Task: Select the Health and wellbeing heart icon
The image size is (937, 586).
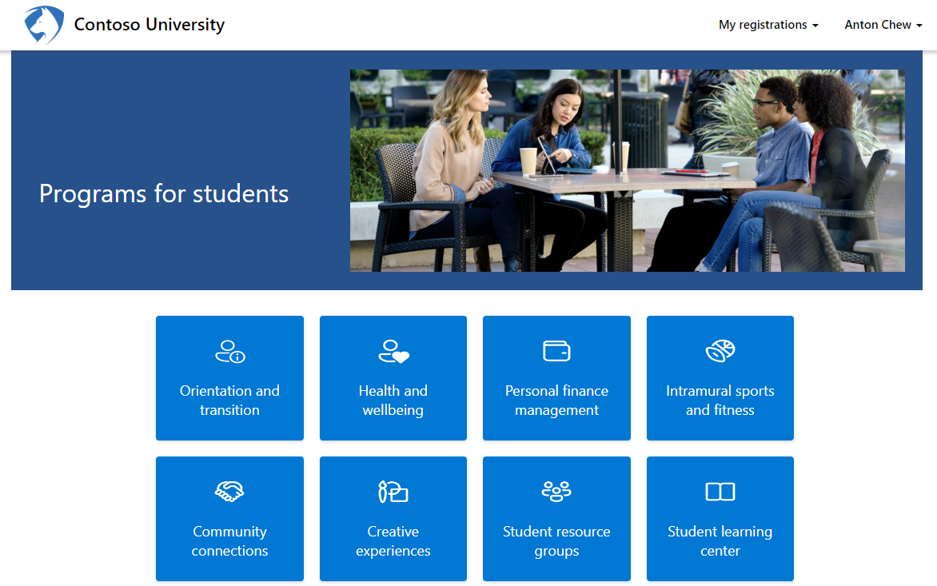Action: pyautogui.click(x=393, y=350)
